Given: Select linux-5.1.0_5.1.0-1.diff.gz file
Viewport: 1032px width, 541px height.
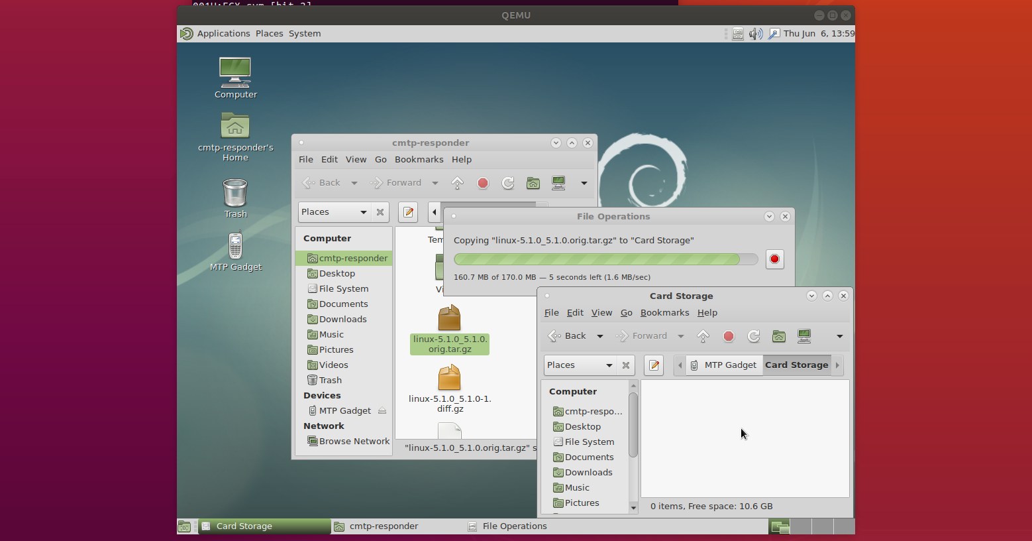Looking at the screenshot, I should [x=450, y=390].
